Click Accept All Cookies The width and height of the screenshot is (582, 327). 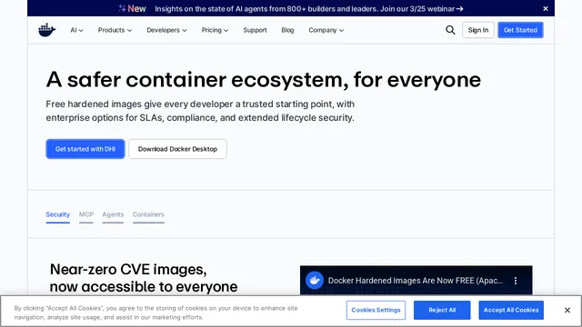tap(511, 310)
